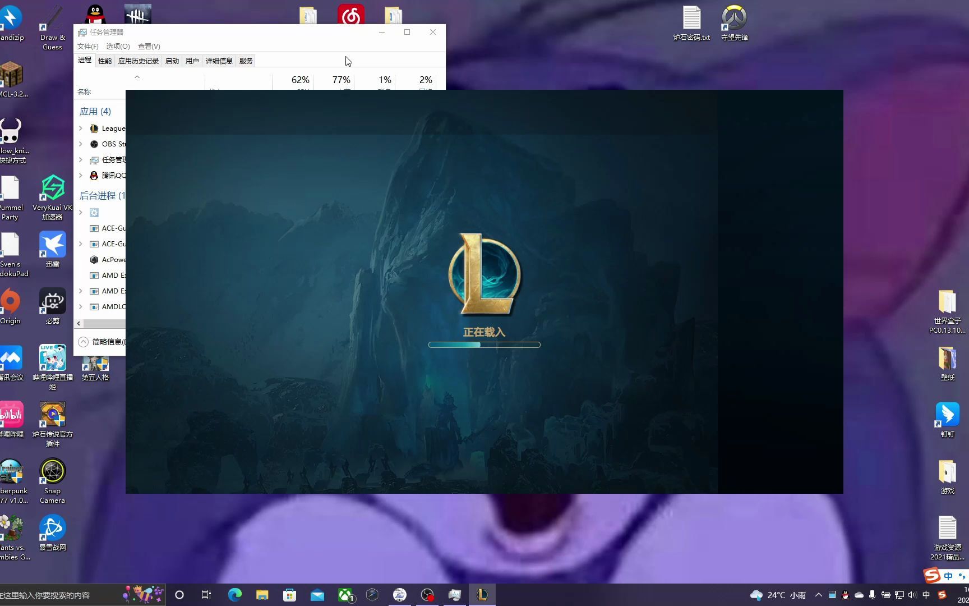Open the 第五人格 desktop shortcut
969x606 pixels.
[x=95, y=368]
